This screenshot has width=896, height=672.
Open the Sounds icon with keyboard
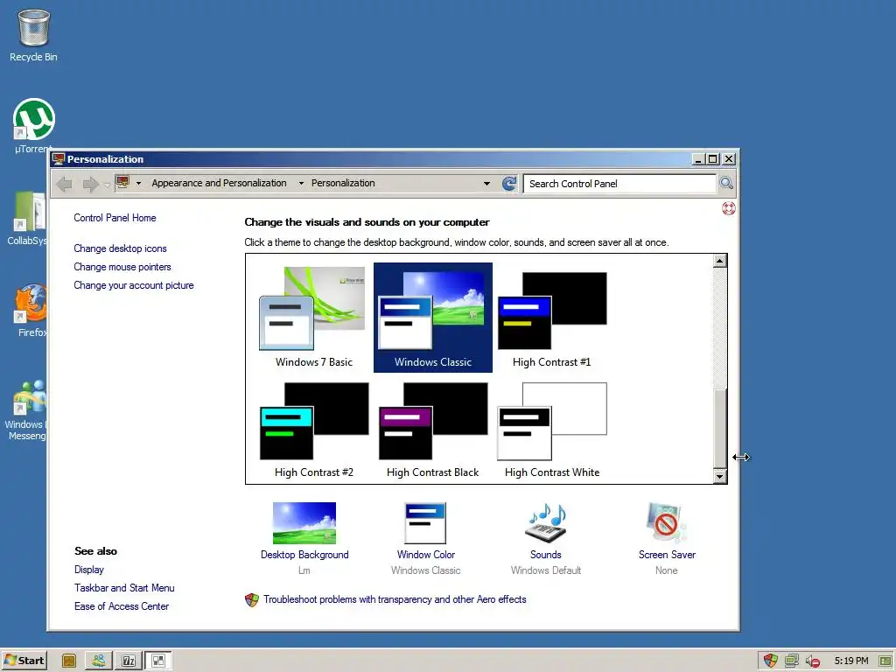(546, 523)
